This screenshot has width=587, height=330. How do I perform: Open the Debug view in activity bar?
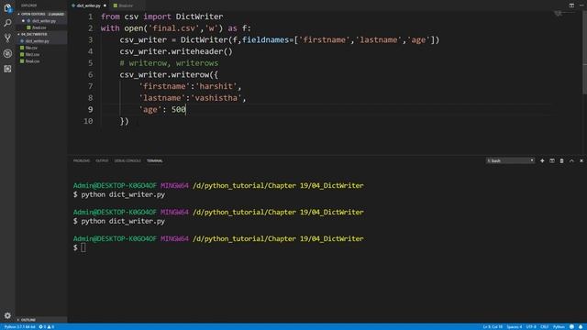[x=7, y=53]
